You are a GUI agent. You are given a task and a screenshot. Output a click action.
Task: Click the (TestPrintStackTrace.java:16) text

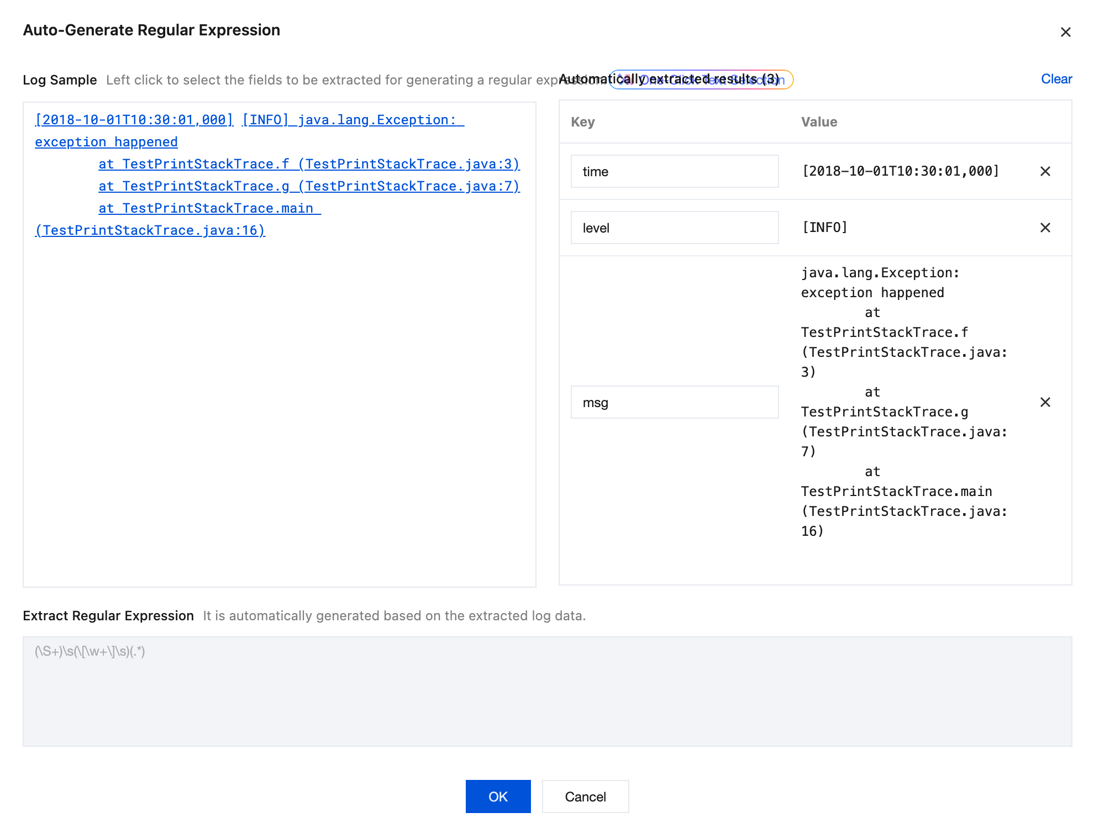pyautogui.click(x=150, y=230)
